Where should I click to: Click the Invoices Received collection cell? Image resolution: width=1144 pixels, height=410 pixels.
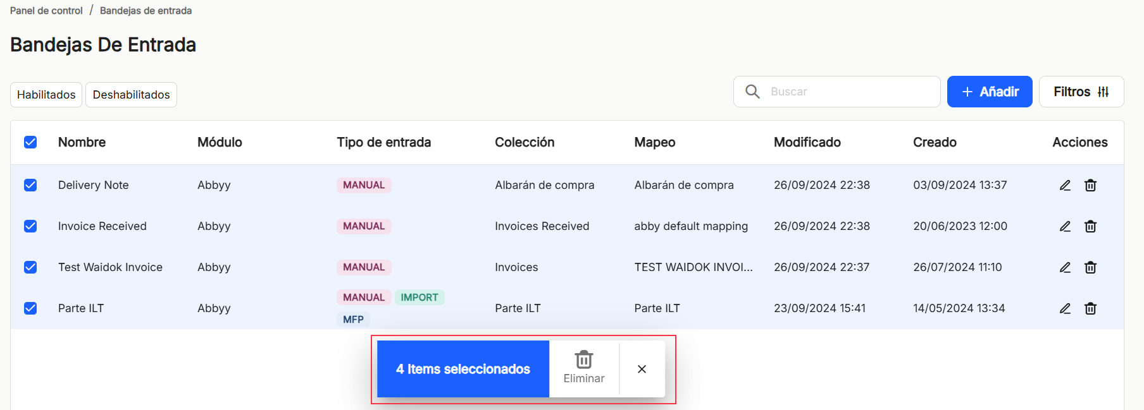(542, 226)
